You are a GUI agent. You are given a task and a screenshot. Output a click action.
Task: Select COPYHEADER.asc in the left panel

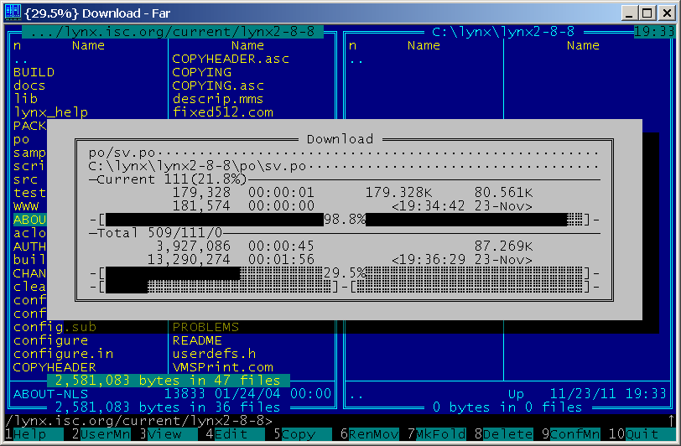click(231, 59)
